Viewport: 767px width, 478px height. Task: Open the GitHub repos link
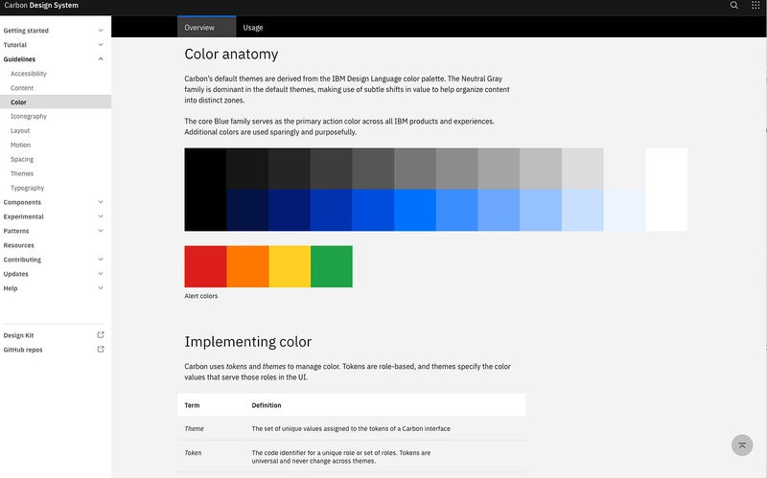click(x=23, y=350)
